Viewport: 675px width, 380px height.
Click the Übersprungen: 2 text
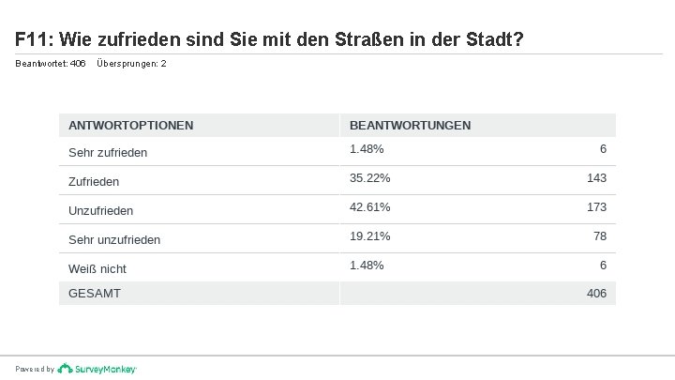point(131,64)
